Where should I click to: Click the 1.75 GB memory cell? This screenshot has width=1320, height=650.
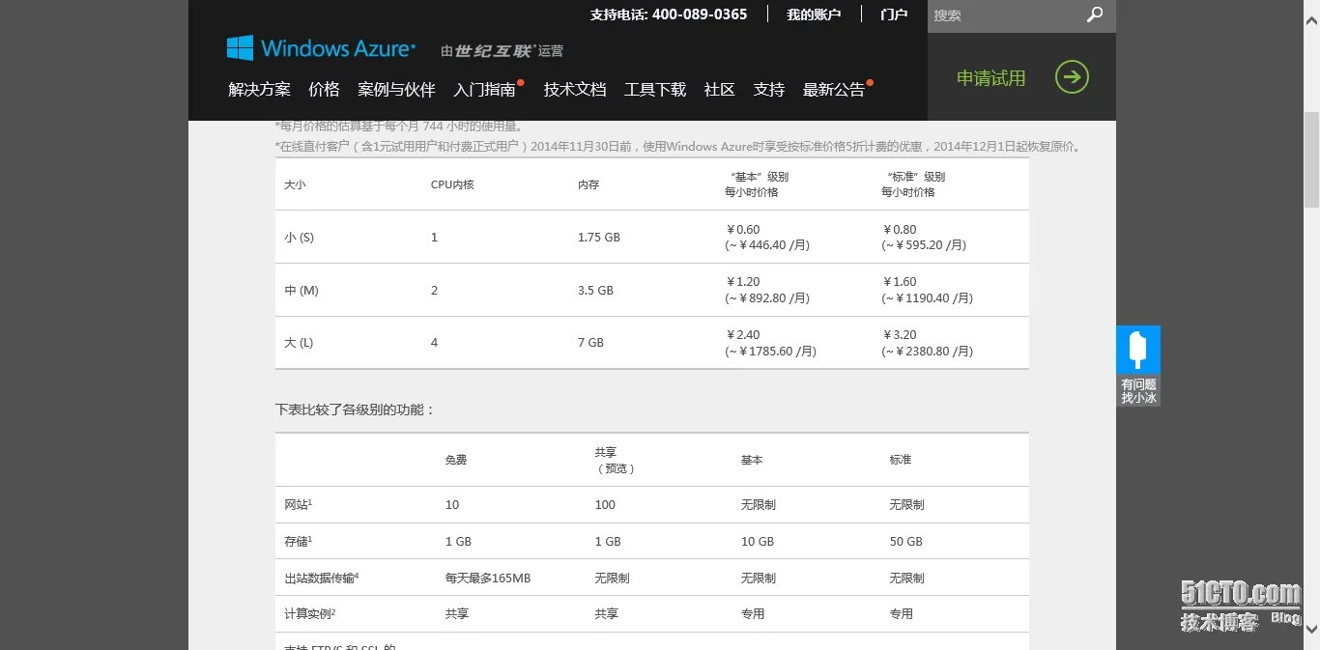point(599,238)
